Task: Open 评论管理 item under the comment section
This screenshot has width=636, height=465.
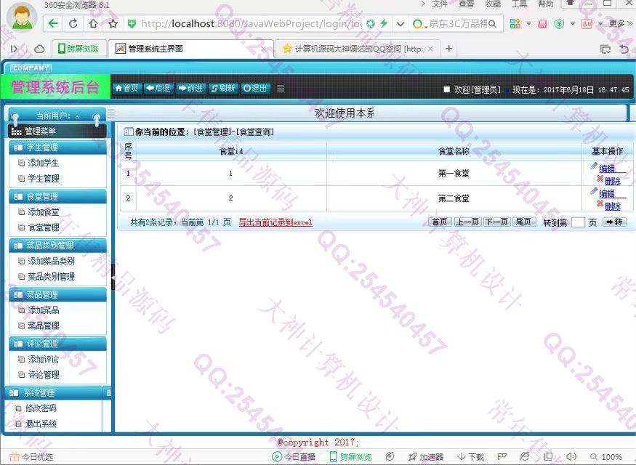Action: click(x=43, y=375)
